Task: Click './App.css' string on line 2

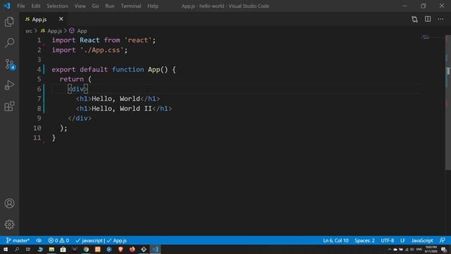Action: (x=101, y=50)
